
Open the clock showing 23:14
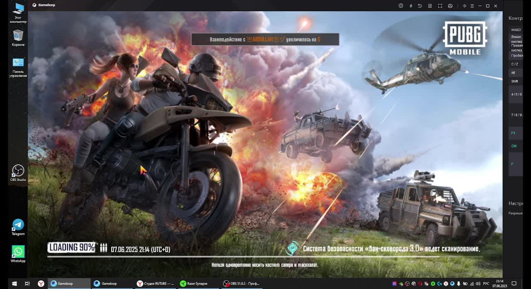(x=499, y=284)
